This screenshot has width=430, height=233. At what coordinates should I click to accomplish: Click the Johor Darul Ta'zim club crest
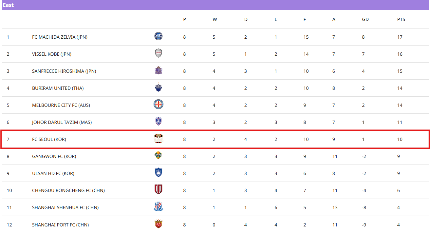click(x=158, y=122)
